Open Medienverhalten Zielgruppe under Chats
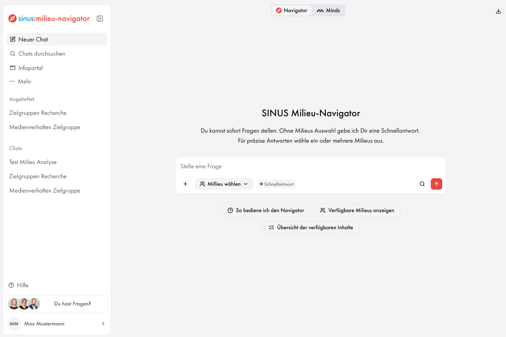Viewport: 506px width, 337px height. click(x=44, y=191)
